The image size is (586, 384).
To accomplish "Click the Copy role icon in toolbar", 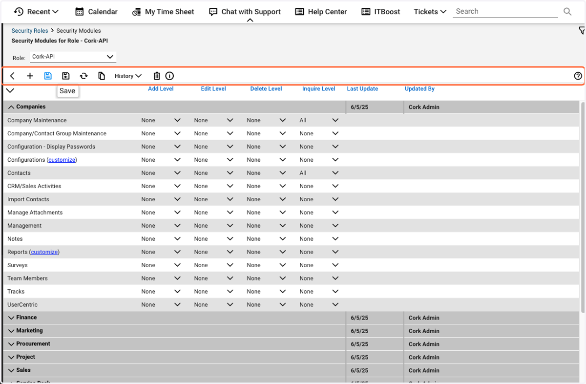I will click(102, 76).
